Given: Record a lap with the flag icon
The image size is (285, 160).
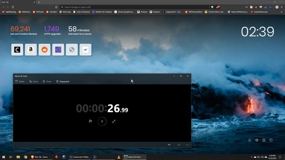Looking at the screenshot, I should pyautogui.click(x=90, y=121).
